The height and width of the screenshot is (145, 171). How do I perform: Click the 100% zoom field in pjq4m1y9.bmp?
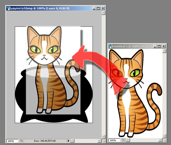12,141
